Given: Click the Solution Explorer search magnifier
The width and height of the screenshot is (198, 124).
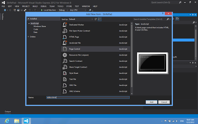Looking at the screenshot, I should click(x=194, y=22).
